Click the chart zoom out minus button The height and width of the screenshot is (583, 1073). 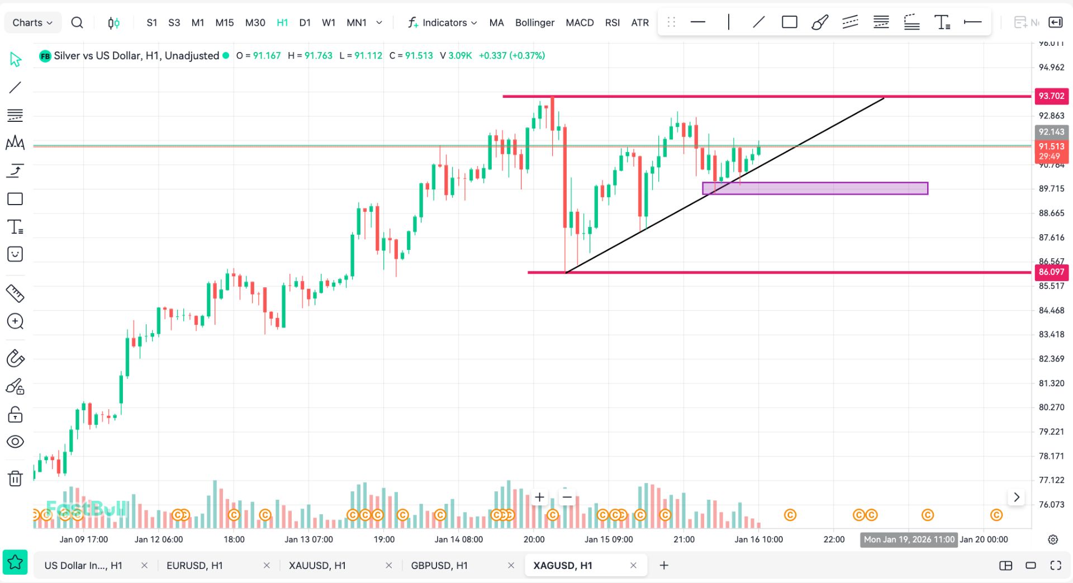click(x=567, y=497)
